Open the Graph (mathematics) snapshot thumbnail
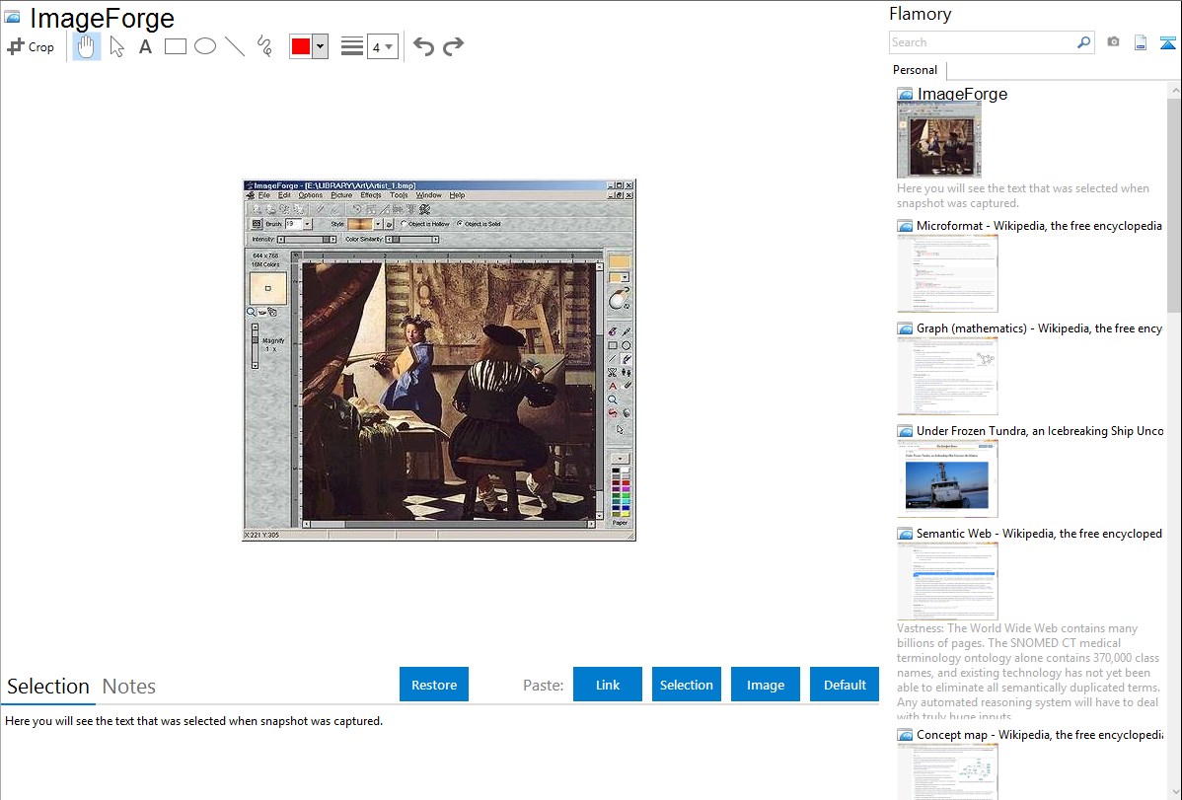 point(947,376)
